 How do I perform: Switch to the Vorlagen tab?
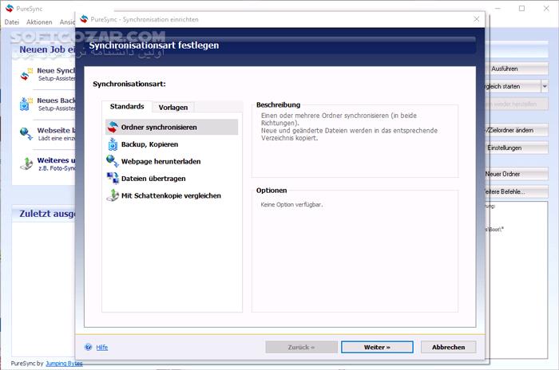pos(173,107)
